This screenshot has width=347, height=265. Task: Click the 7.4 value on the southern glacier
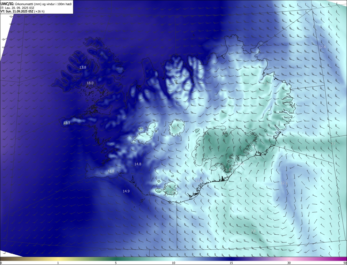click(x=170, y=192)
